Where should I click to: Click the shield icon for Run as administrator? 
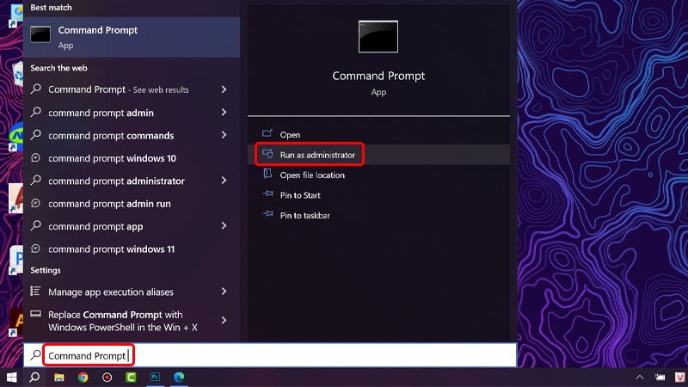click(267, 154)
